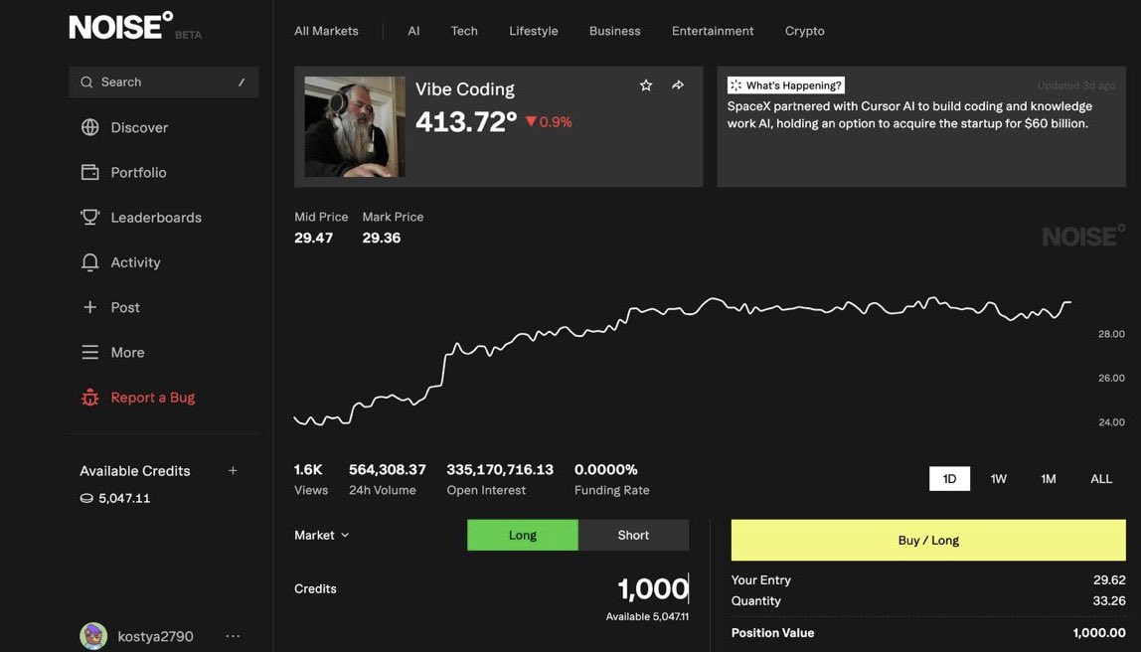
Task: Click the More hamburger icon
Action: pos(90,352)
